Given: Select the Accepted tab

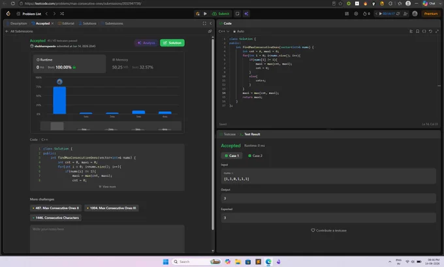Looking at the screenshot, I should pyautogui.click(x=40, y=24).
